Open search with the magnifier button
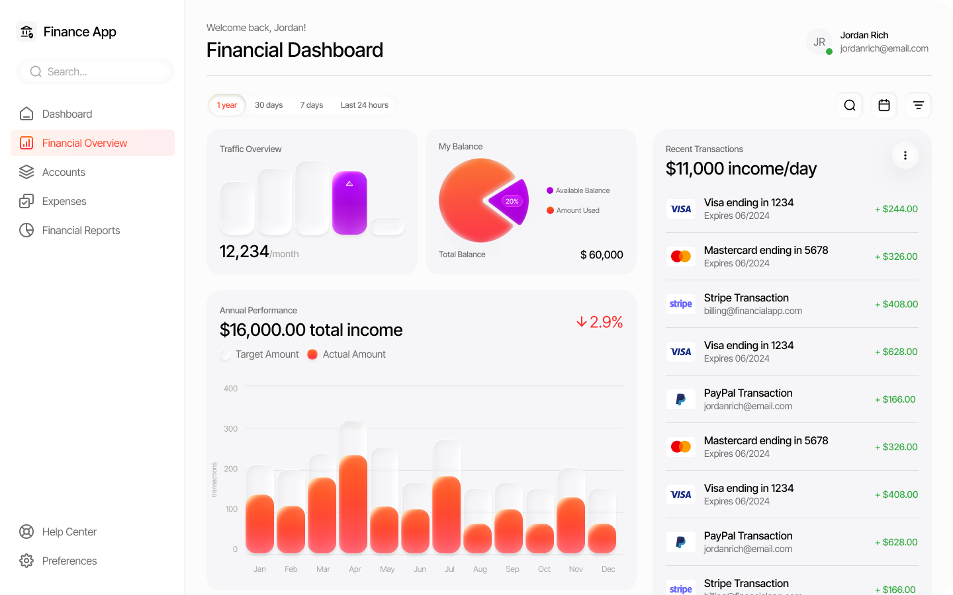The image size is (953, 595). coord(850,105)
